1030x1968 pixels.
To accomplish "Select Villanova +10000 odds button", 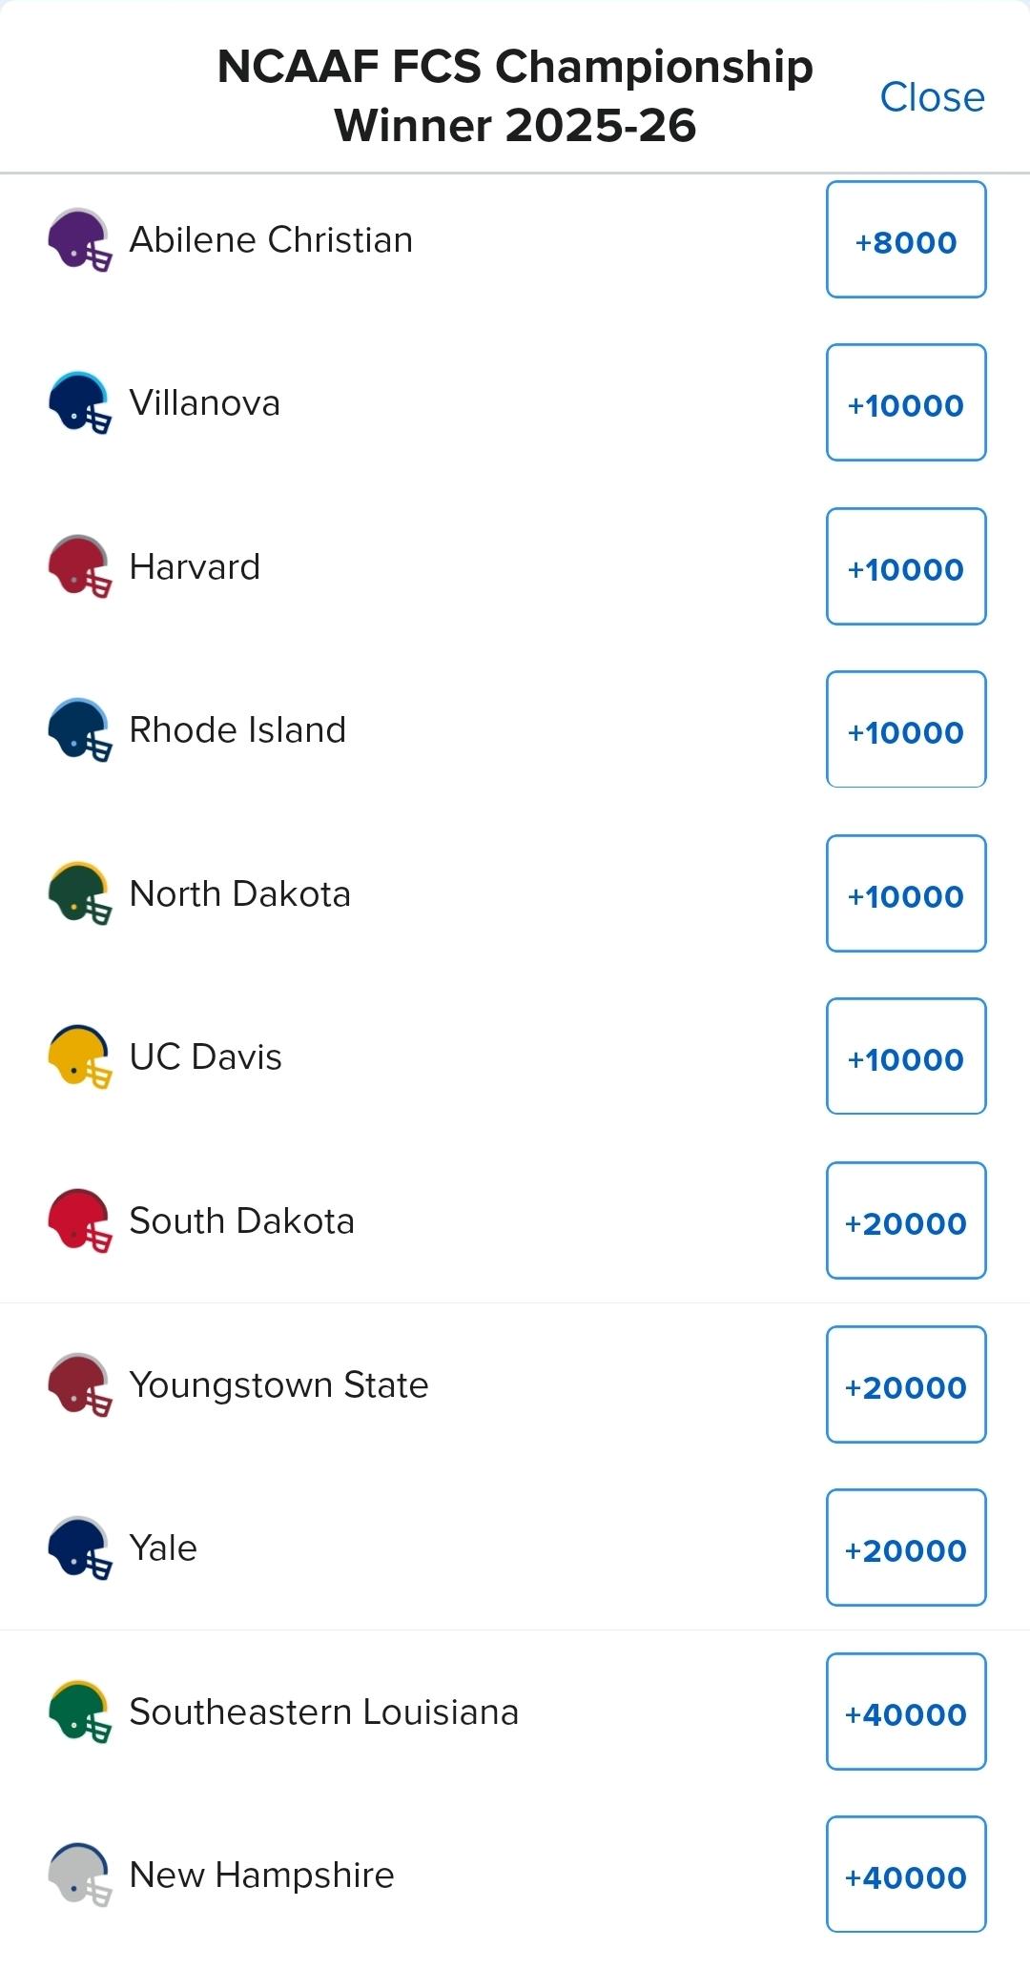I will [906, 403].
